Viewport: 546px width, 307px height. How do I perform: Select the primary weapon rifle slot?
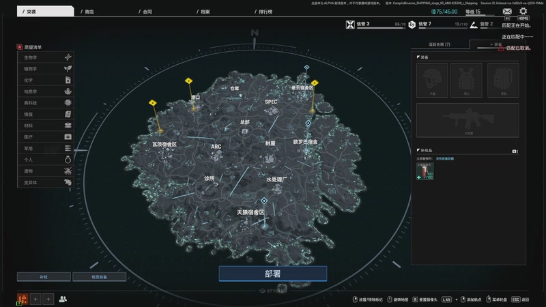(x=468, y=120)
